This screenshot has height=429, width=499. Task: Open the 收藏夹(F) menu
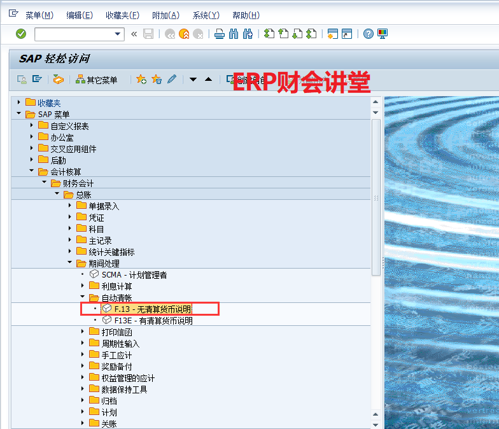(x=122, y=15)
